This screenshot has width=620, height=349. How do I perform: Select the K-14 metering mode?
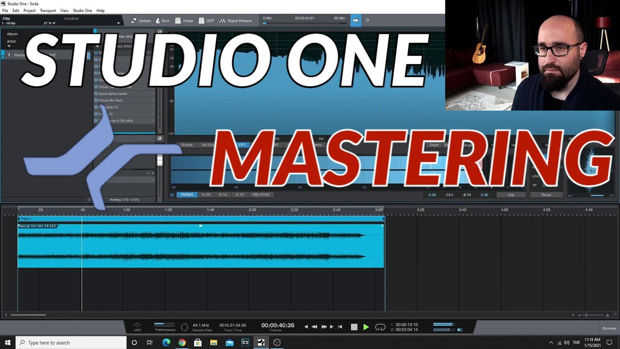pos(223,195)
